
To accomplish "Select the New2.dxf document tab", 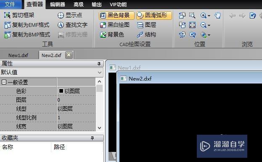I will pos(51,55).
